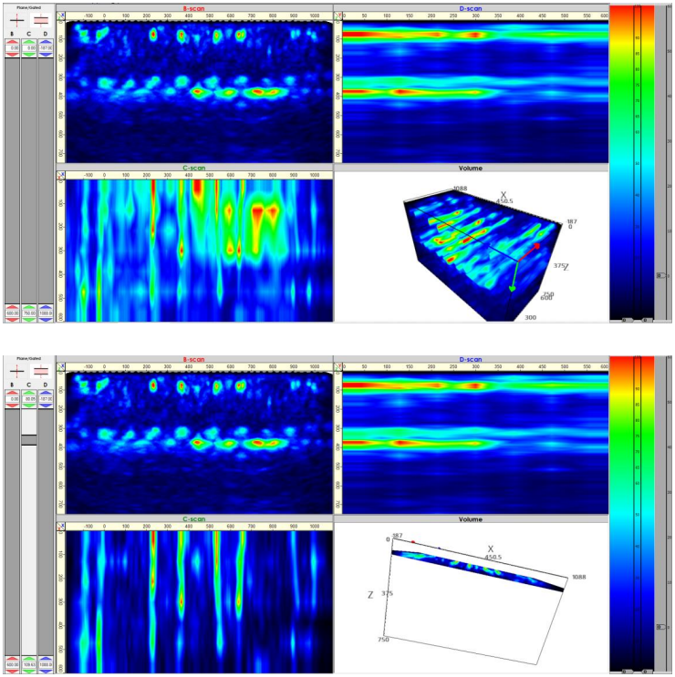Decrease B start value, lower panel red down arrow

coord(12,405)
